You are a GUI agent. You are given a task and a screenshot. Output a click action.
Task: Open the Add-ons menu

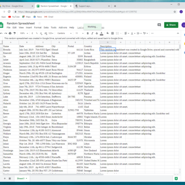point(63,28)
